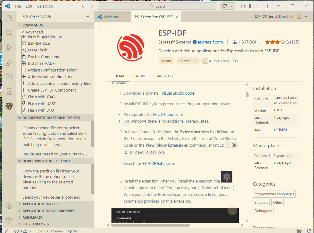Toggle Secondary Side Bar visibility
314x233 pixels.
(267, 6)
